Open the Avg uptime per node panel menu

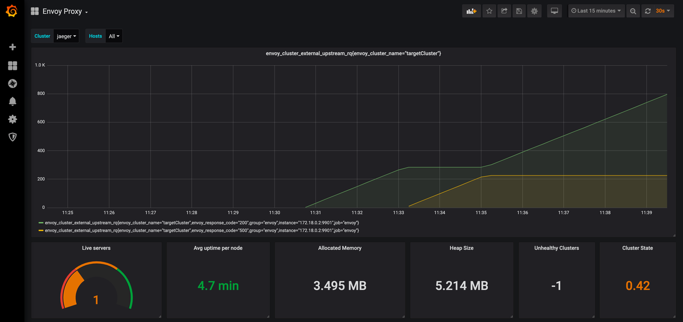click(218, 248)
